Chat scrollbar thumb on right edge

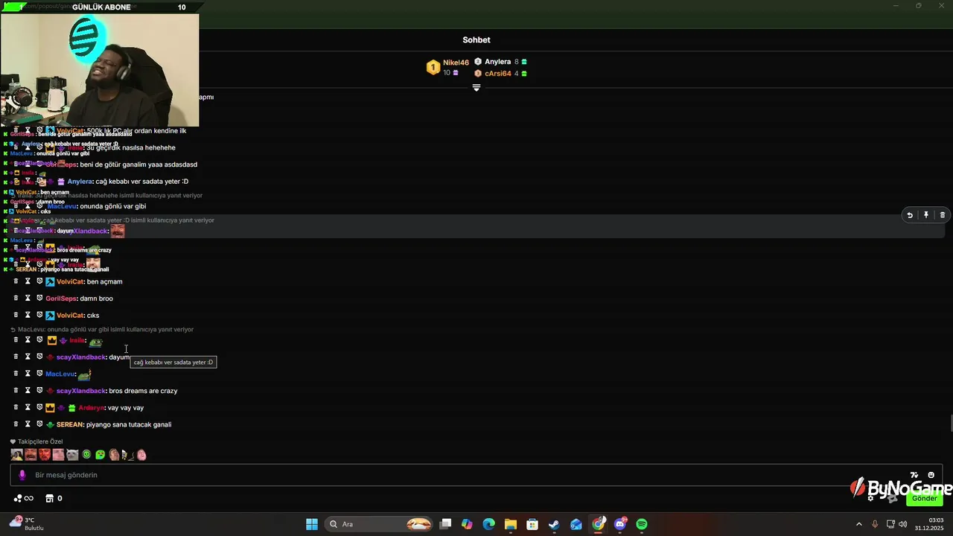click(951, 424)
